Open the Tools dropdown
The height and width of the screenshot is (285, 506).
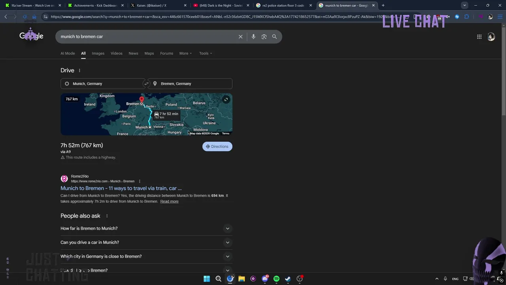pos(206,53)
